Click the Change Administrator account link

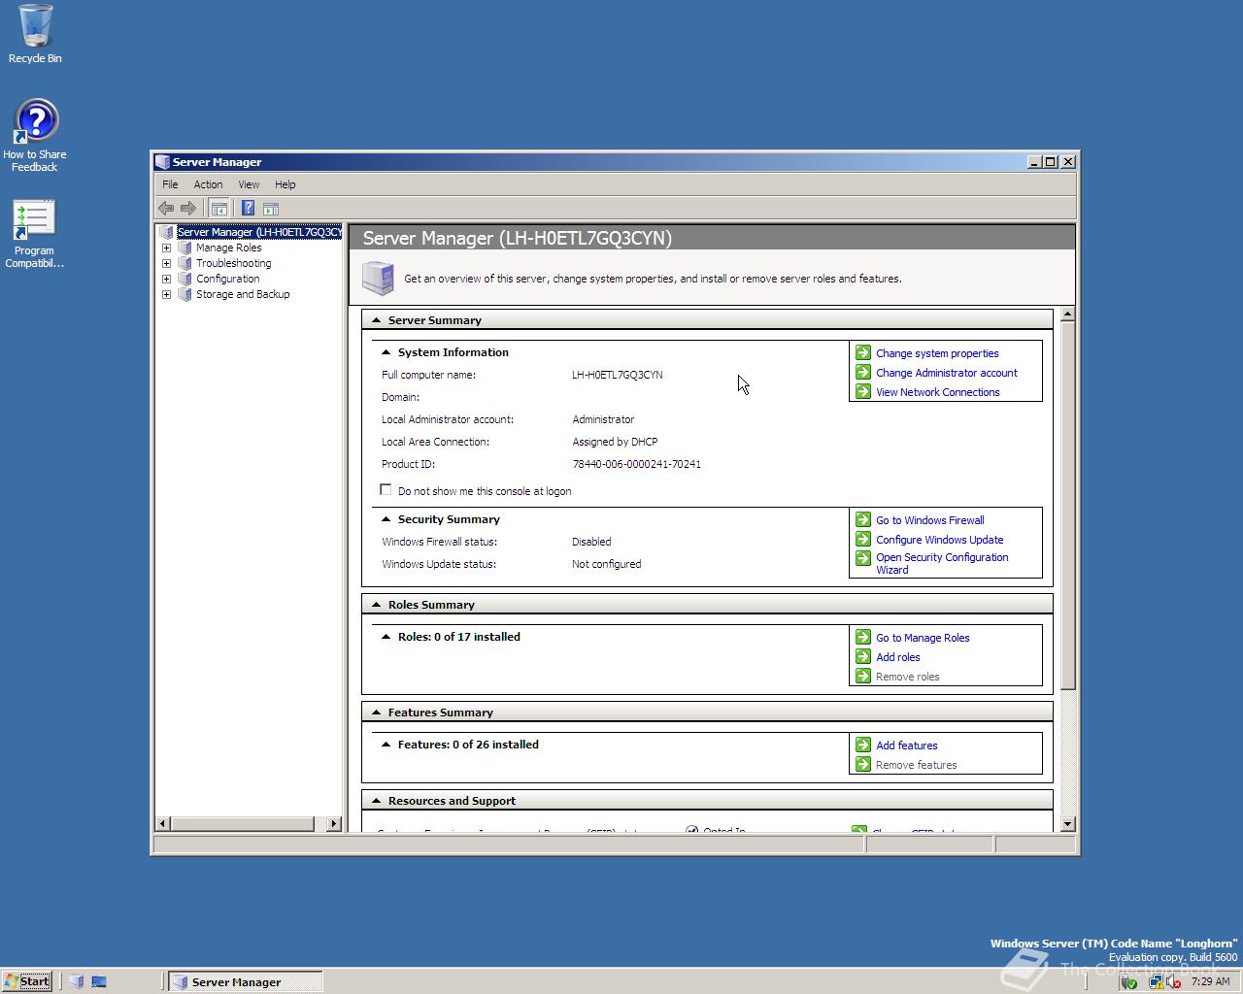pyautogui.click(x=947, y=373)
